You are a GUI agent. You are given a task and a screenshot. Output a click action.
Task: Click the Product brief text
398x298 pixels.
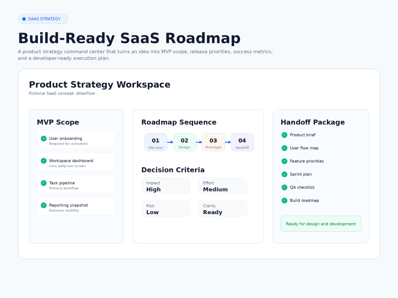coord(302,135)
